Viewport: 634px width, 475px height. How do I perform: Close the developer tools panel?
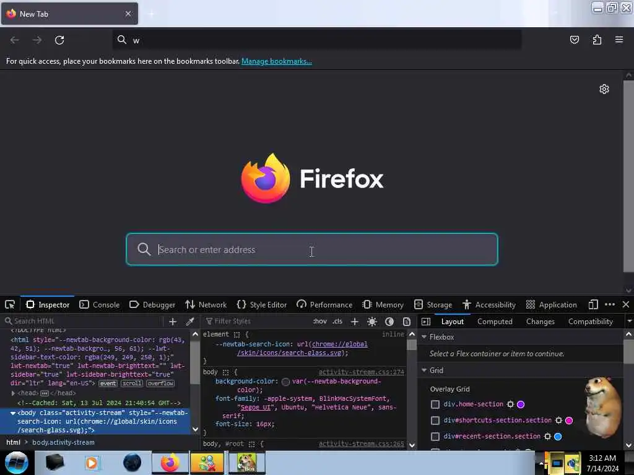[625, 304]
